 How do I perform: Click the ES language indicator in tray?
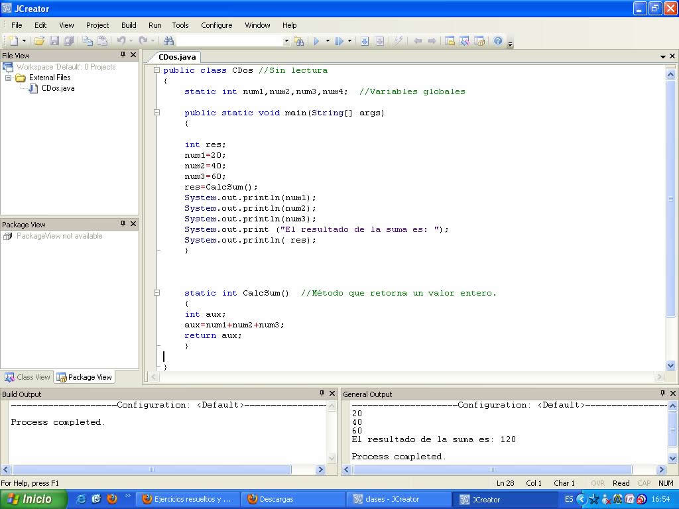click(568, 500)
